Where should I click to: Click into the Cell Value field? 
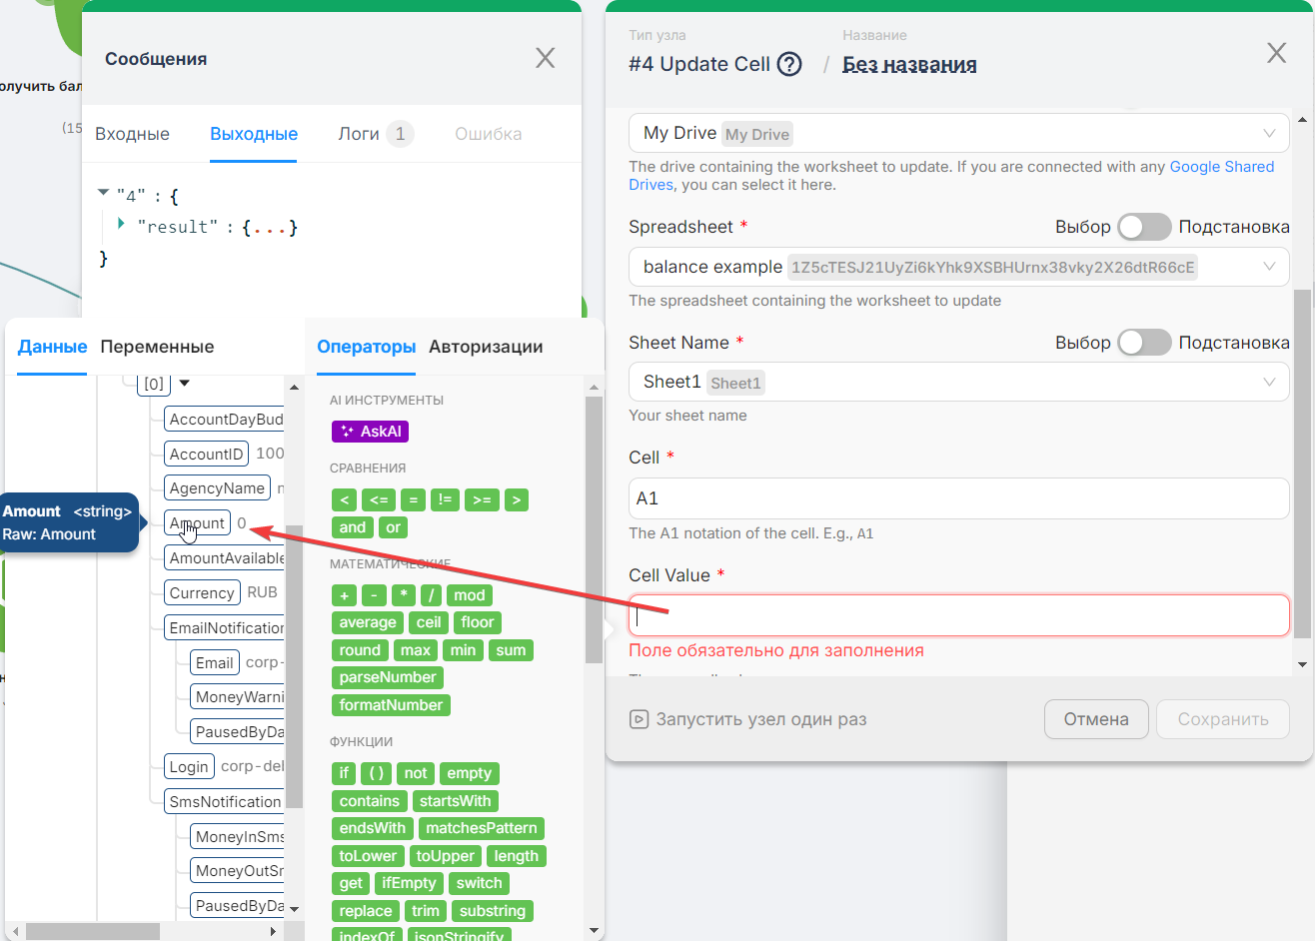point(958,615)
